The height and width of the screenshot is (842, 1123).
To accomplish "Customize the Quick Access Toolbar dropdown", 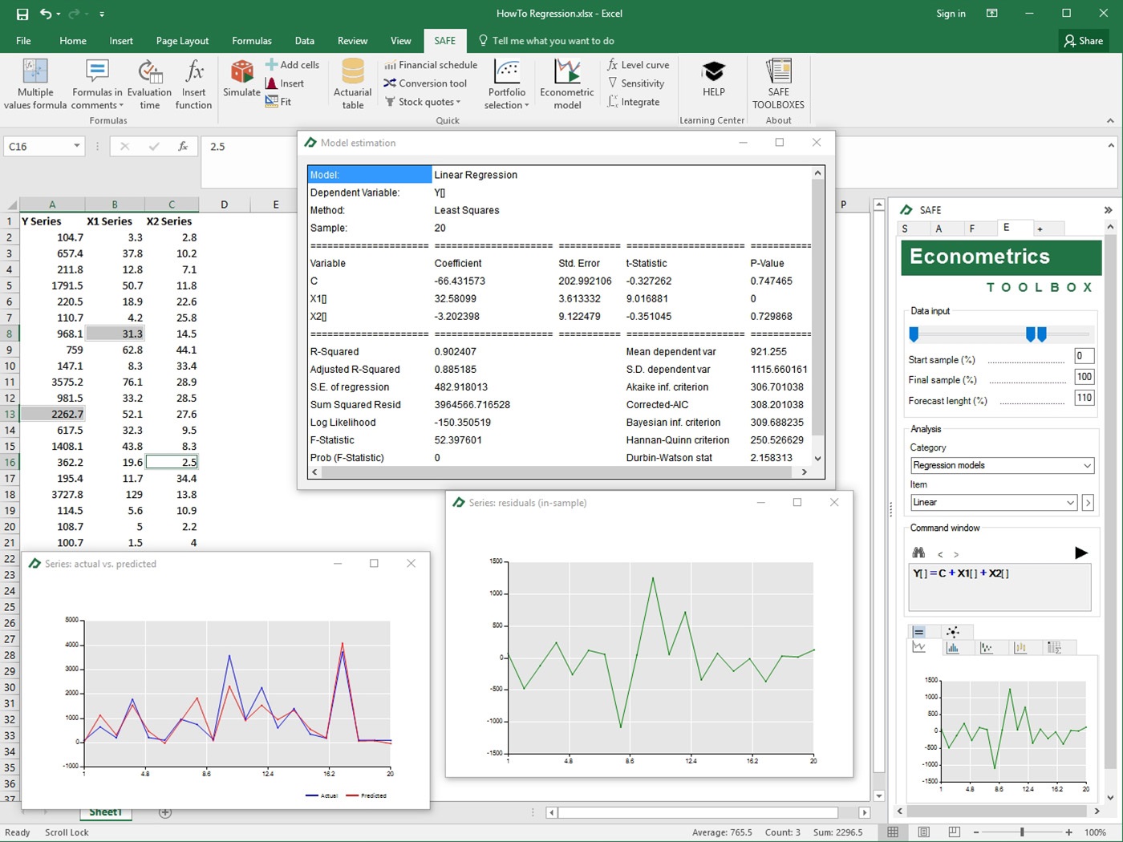I will click(x=102, y=14).
